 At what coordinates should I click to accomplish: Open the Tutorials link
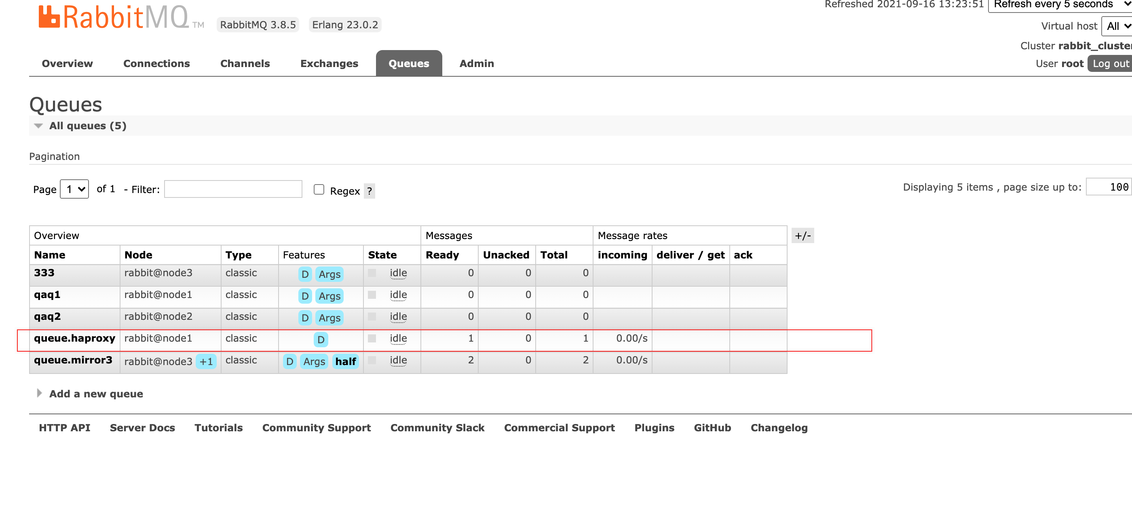218,428
